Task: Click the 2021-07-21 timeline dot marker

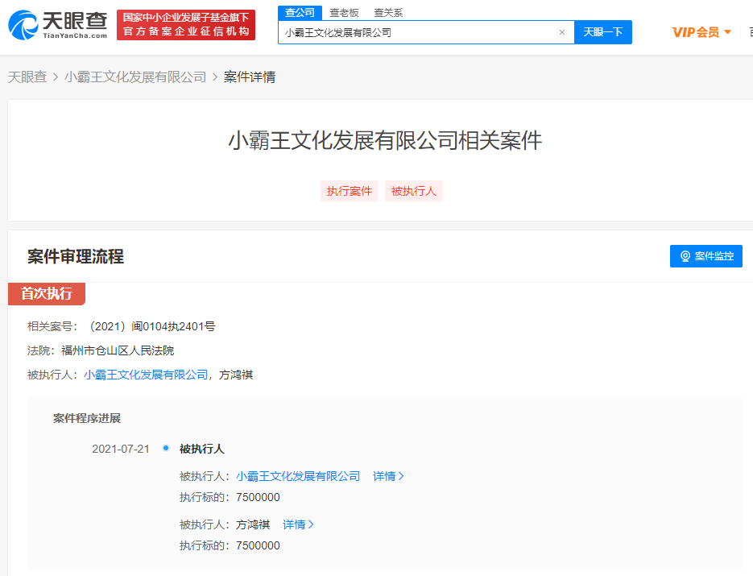Action: (x=166, y=448)
